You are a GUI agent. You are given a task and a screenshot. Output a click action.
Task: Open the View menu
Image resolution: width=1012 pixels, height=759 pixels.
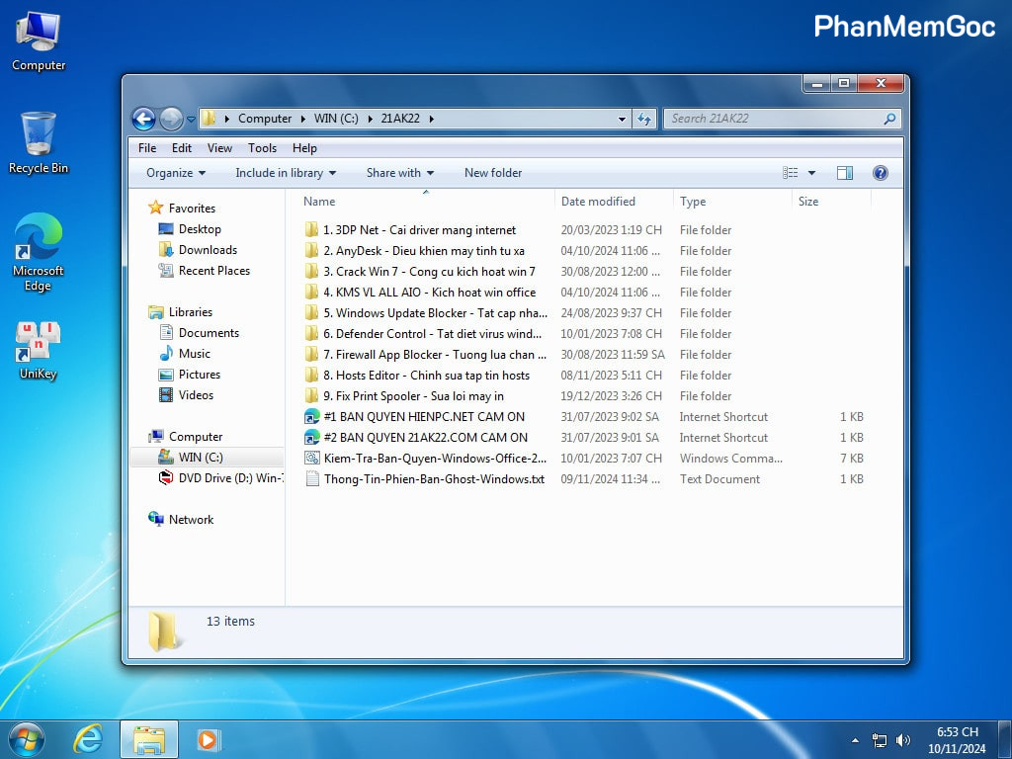click(219, 148)
